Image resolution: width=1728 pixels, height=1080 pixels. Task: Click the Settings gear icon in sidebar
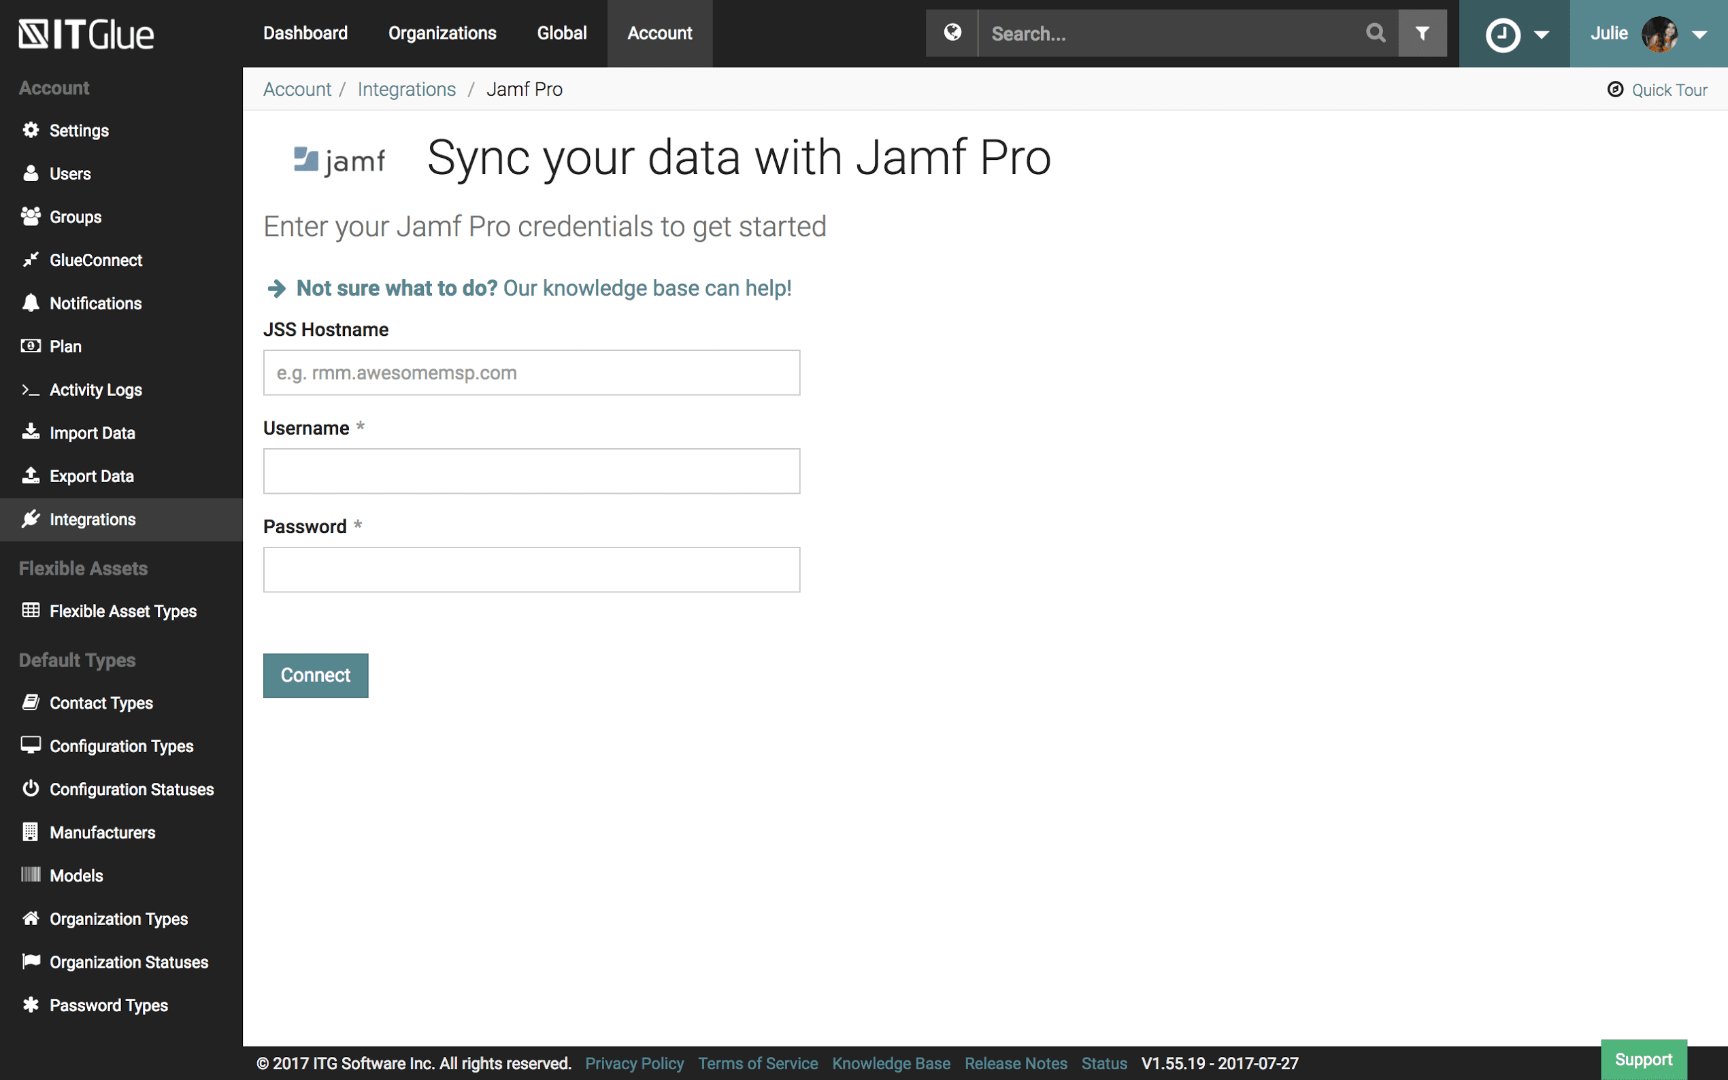pyautogui.click(x=31, y=130)
